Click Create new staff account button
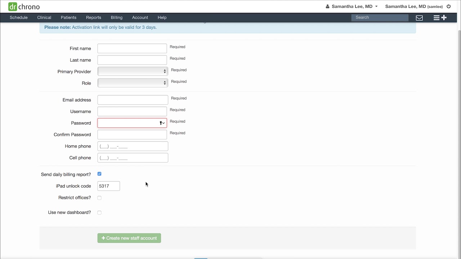 [x=129, y=238]
